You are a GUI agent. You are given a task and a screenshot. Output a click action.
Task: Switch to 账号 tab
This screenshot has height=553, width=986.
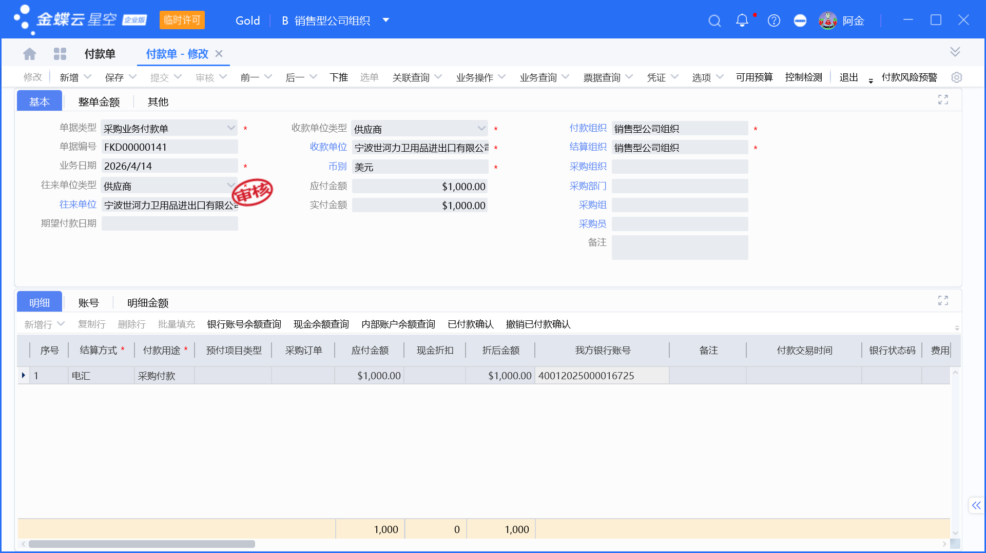[x=88, y=302]
